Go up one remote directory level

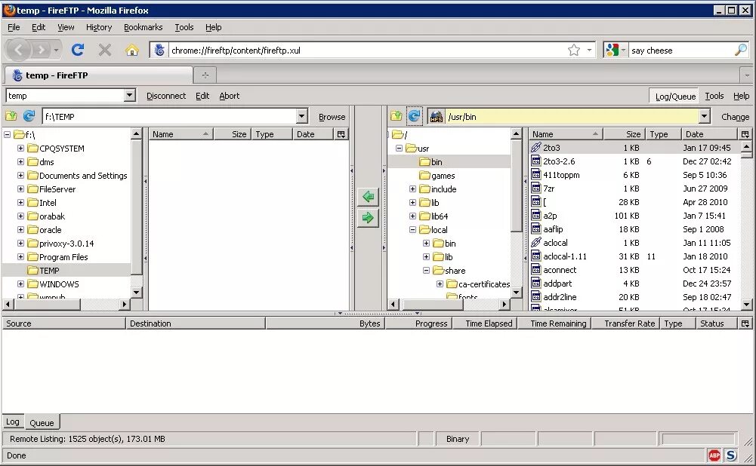(397, 116)
